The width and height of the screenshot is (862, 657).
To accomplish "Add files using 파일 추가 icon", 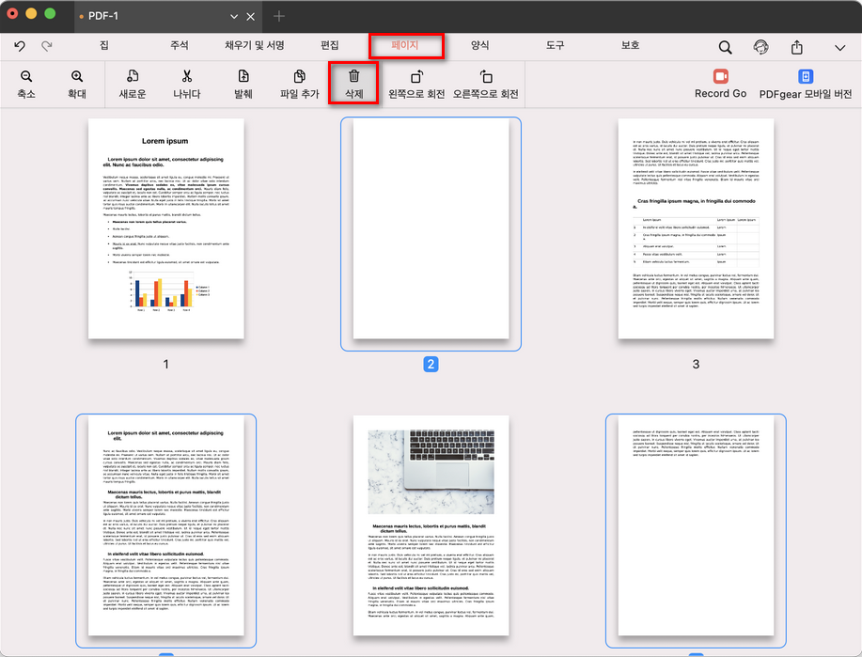I will click(300, 77).
